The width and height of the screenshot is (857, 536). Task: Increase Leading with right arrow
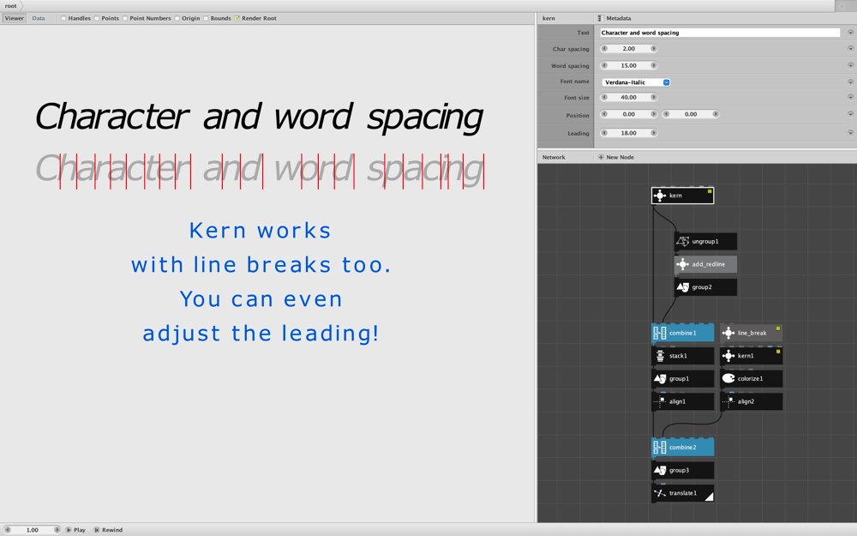tap(653, 132)
